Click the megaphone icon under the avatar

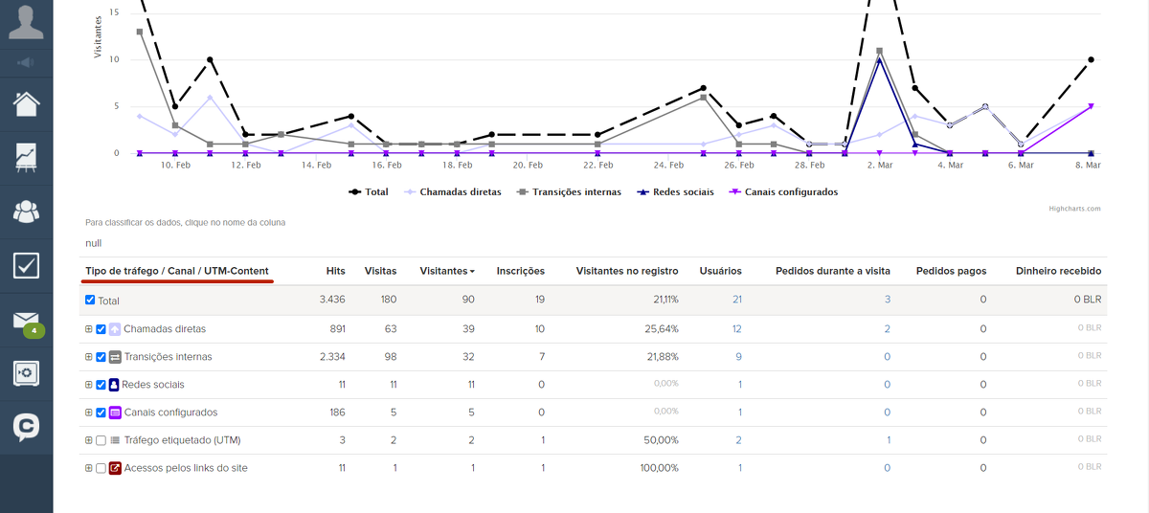click(26, 63)
